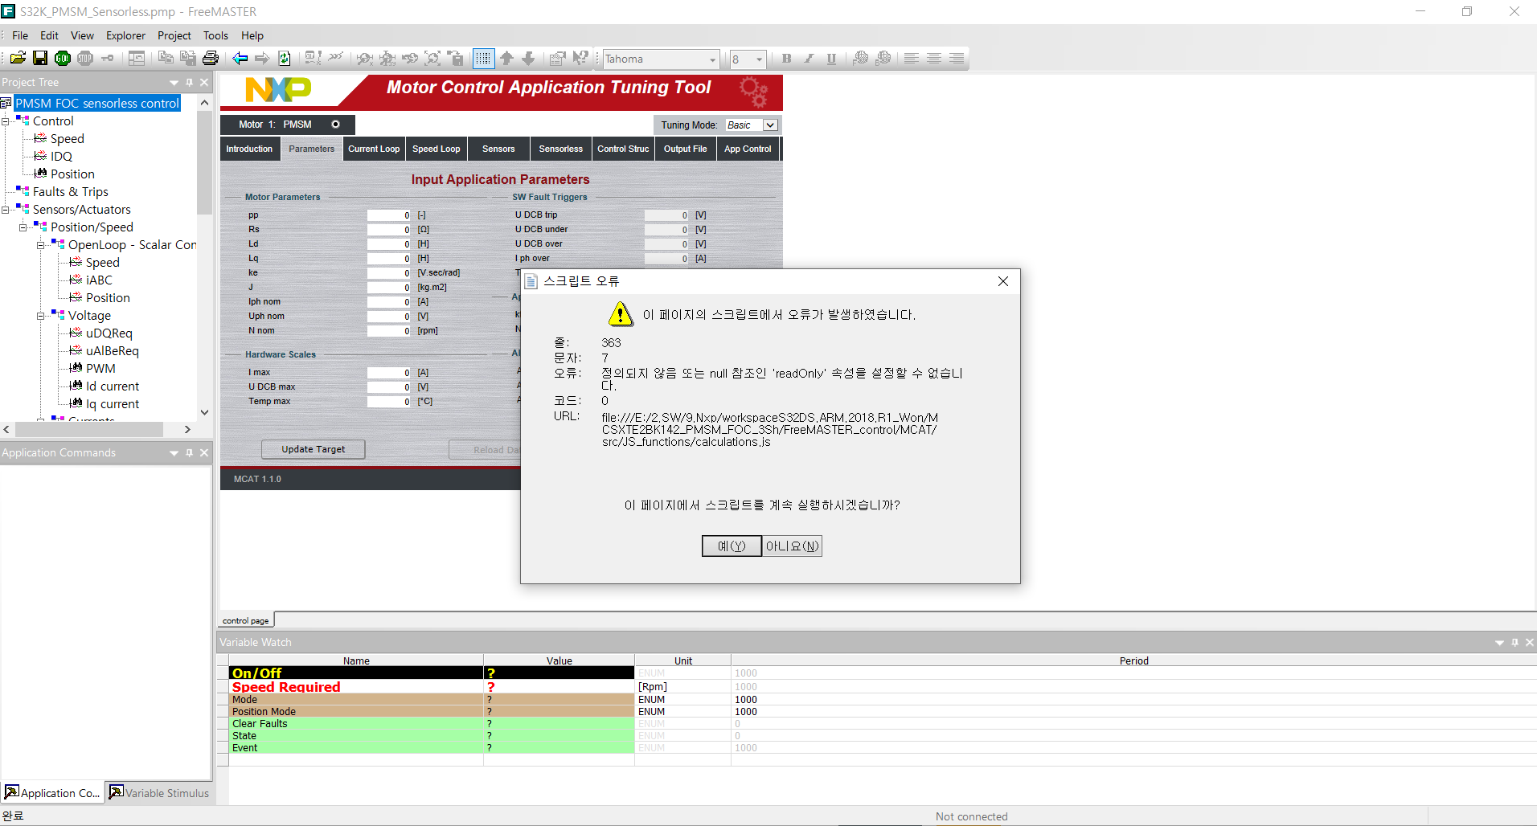Image resolution: width=1537 pixels, height=826 pixels.
Task: Toggle the highlighted grid view icon
Action: coord(483,58)
